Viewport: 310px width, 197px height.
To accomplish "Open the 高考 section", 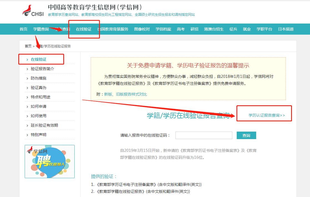I will (x=180, y=29).
